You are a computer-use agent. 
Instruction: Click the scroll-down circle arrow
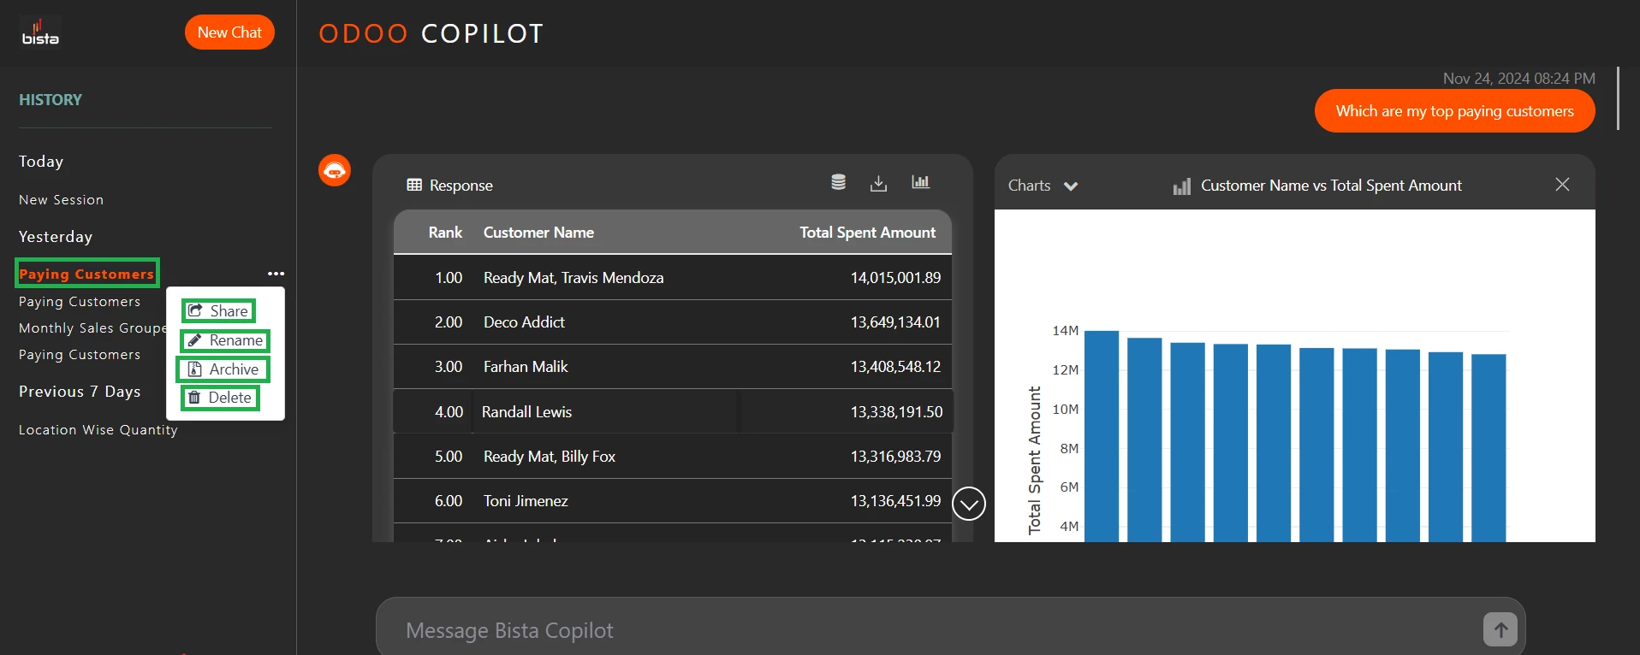click(969, 504)
